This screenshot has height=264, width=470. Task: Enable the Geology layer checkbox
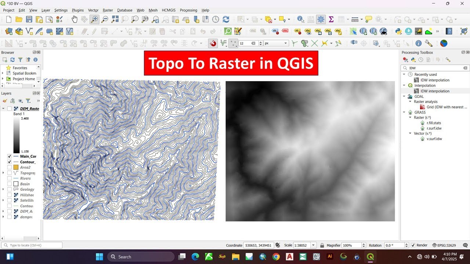9,189
